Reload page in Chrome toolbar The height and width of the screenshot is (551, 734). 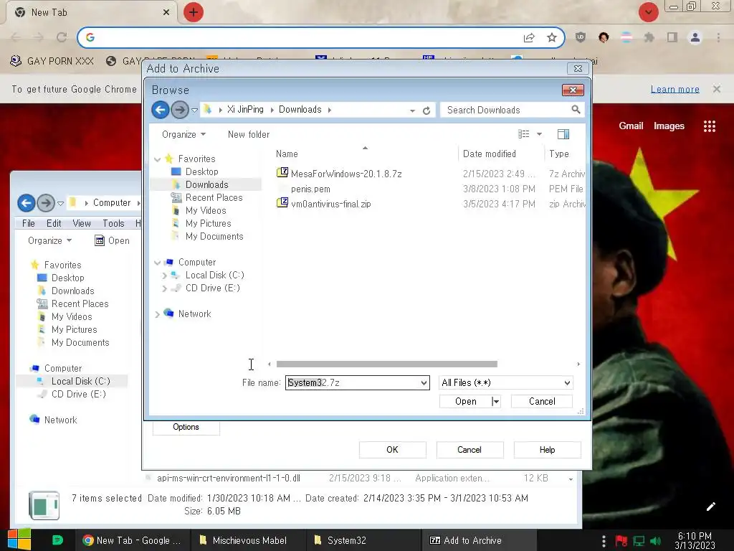pyautogui.click(x=62, y=37)
